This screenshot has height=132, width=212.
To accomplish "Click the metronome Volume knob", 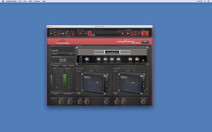I will (x=68, y=33).
